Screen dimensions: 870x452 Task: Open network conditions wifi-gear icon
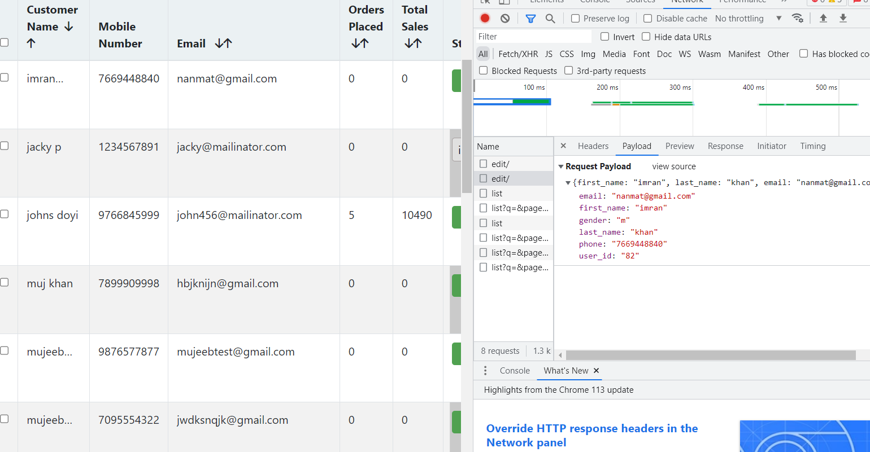798,18
